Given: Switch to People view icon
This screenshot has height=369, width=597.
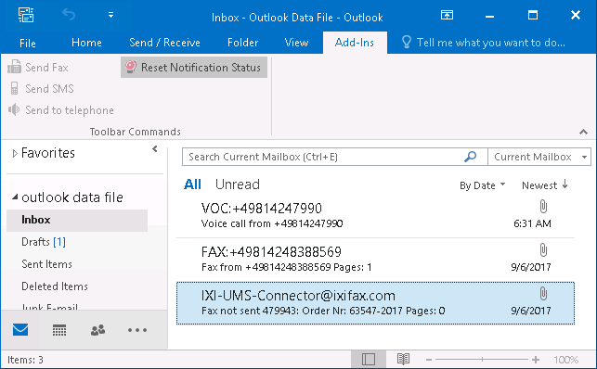Looking at the screenshot, I should [x=97, y=330].
